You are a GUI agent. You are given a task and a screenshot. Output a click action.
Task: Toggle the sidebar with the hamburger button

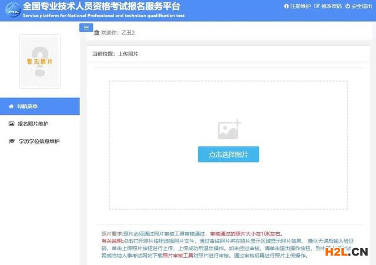tap(86, 28)
